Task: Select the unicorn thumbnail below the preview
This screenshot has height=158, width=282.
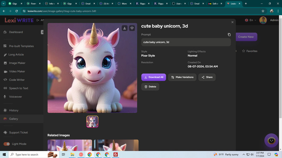Action: pos(92,121)
